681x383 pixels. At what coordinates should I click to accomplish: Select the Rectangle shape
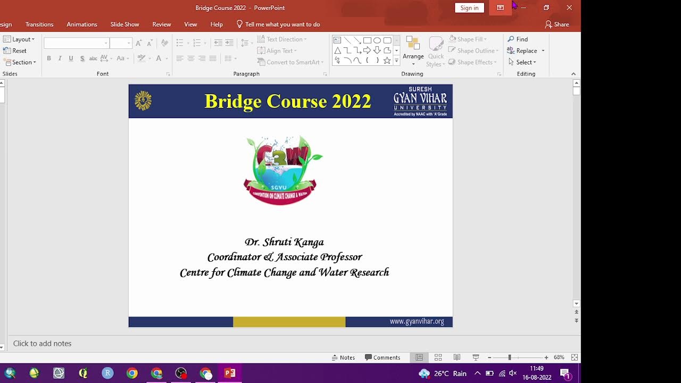[367, 40]
